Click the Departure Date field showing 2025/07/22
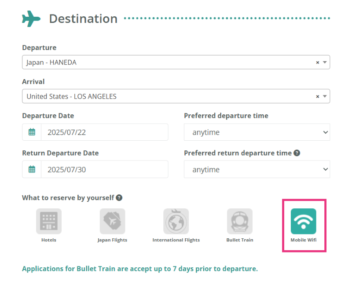352x288 pixels. click(x=105, y=132)
